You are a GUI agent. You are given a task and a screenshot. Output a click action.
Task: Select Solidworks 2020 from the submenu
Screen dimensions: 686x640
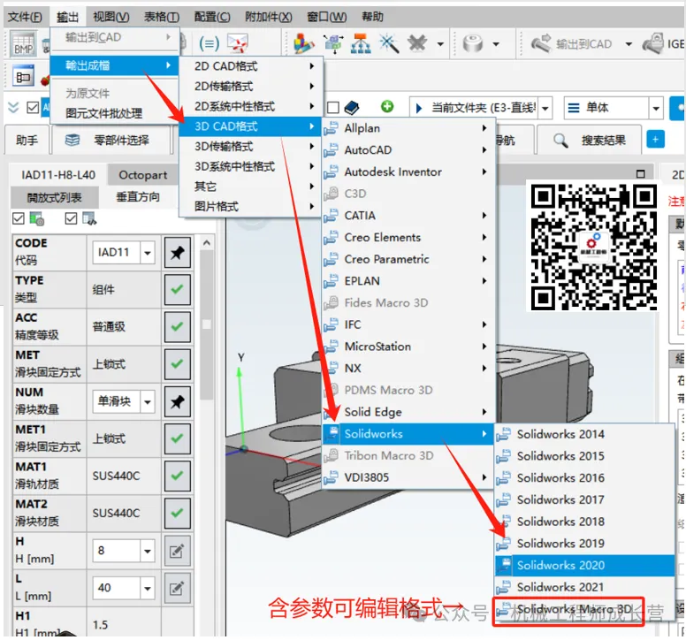coord(584,565)
